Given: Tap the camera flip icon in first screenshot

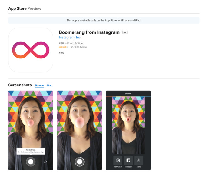Looking at the screenshot, I should point(45,162).
